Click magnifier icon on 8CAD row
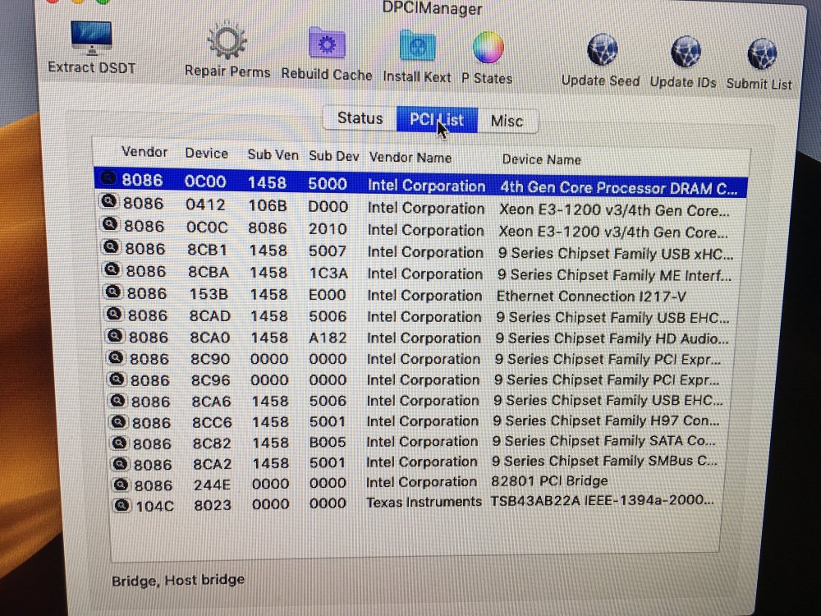This screenshot has height=616, width=821. (114, 314)
